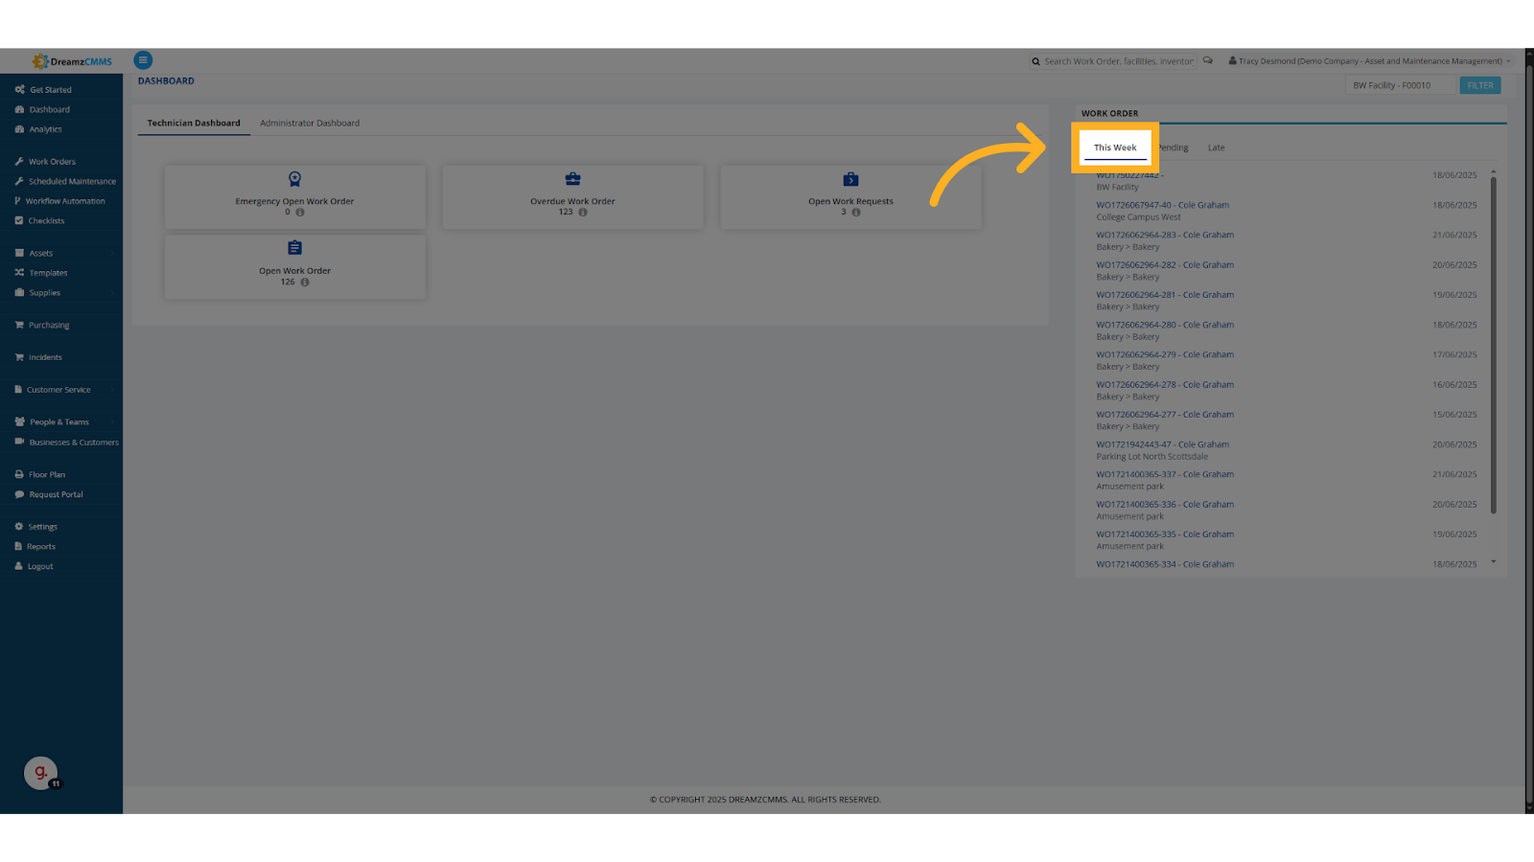
Task: Switch to the Administrator Dashboard tab
Action: (x=310, y=124)
